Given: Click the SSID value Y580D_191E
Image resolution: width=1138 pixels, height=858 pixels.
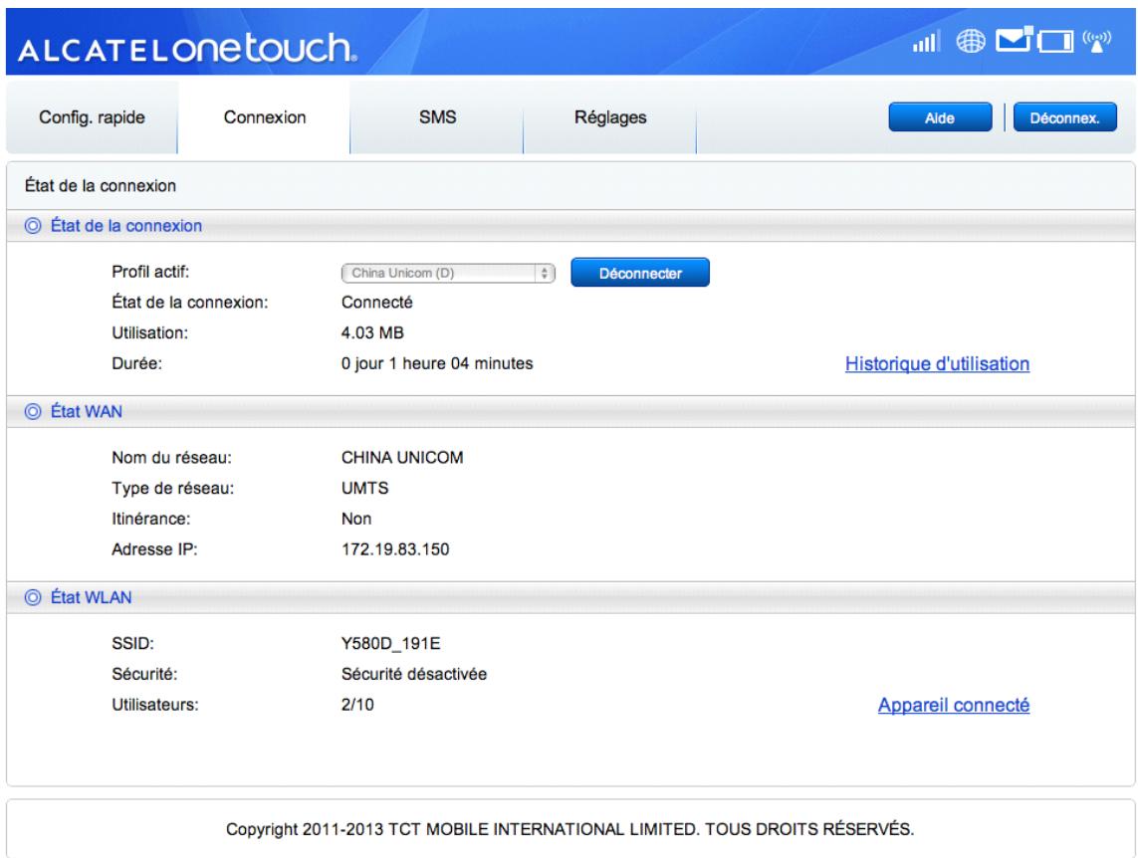Looking at the screenshot, I should [391, 643].
